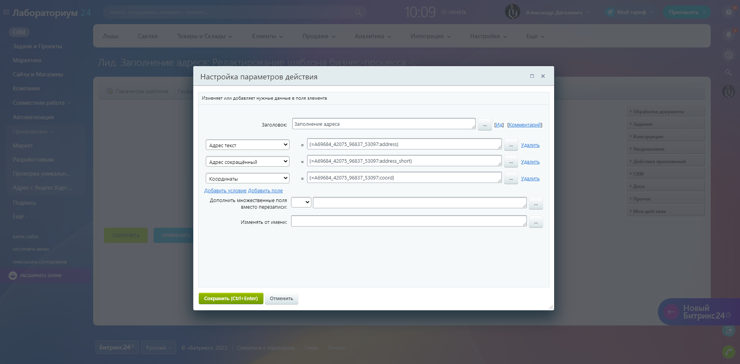The image size is (740, 364).
Task: Open the Клиенты menu
Action: tap(267, 36)
